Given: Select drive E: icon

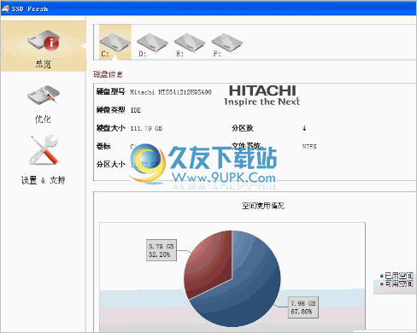Looking at the screenshot, I should coord(190,44).
